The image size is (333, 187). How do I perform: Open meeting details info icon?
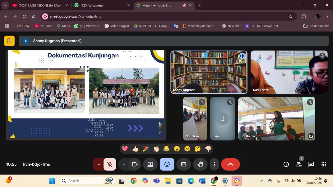tap(286, 164)
